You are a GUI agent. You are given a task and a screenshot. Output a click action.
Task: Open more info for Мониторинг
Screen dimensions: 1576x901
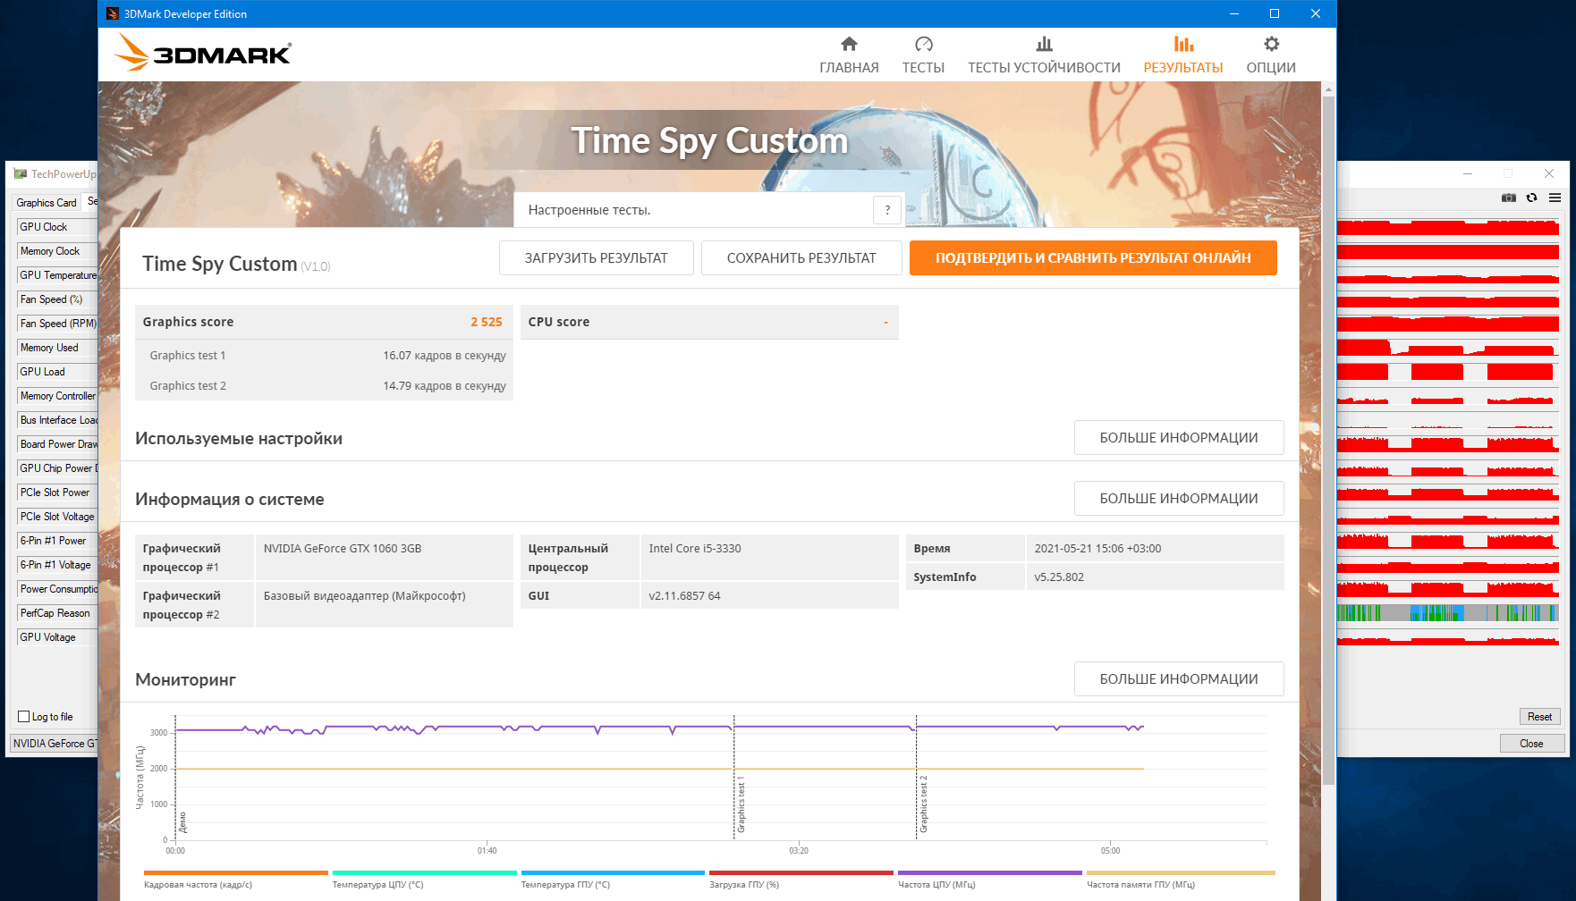click(x=1179, y=679)
